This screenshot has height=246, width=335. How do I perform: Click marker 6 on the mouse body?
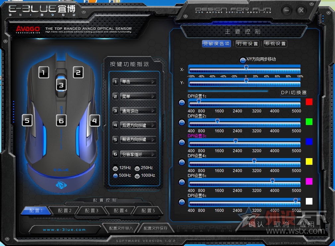point(61,121)
